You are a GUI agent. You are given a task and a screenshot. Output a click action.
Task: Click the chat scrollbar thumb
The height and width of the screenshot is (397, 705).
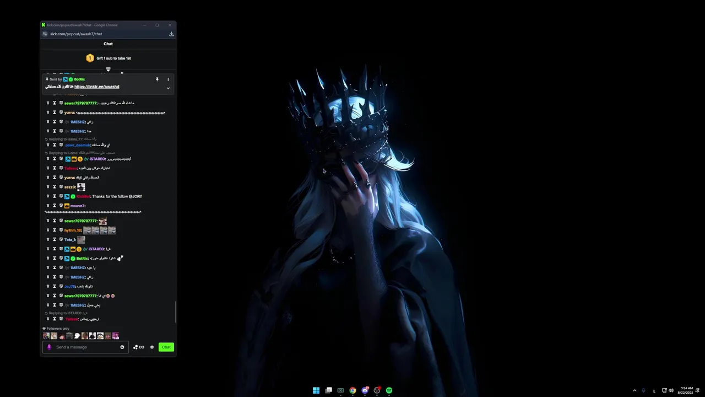[176, 312]
